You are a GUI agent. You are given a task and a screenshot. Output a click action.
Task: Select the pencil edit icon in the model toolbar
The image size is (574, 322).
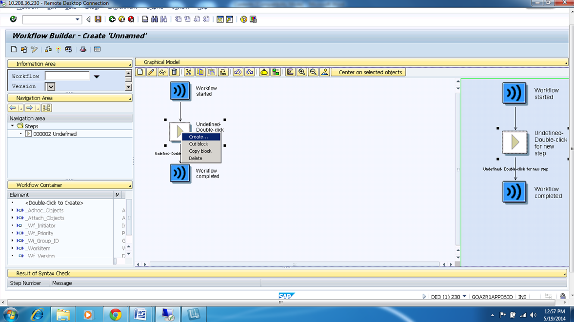(x=151, y=72)
